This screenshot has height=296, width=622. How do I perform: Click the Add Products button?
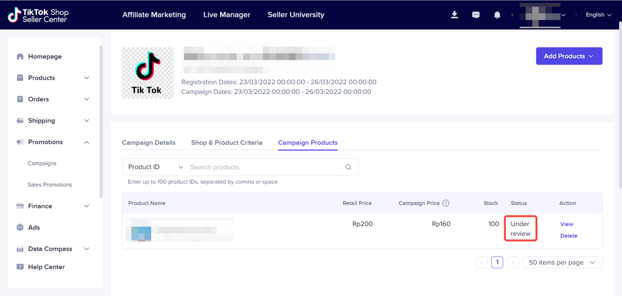569,56
